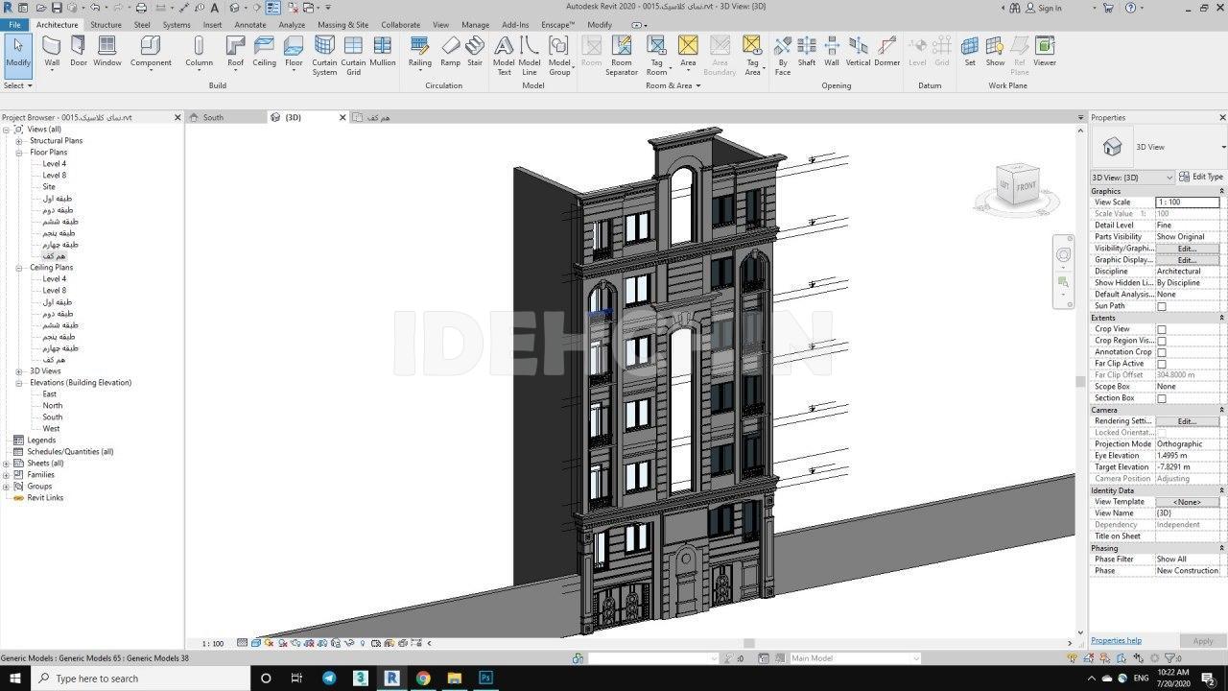
Task: Check the Sun Path option
Action: 1161,306
